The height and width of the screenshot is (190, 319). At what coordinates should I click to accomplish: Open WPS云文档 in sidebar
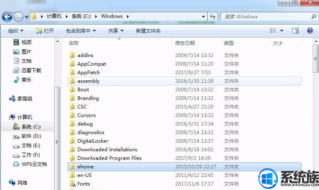tap(30, 164)
